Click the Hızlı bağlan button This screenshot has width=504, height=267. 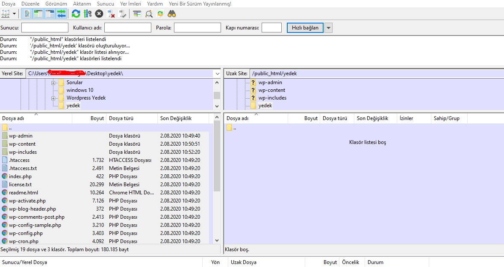coord(305,28)
